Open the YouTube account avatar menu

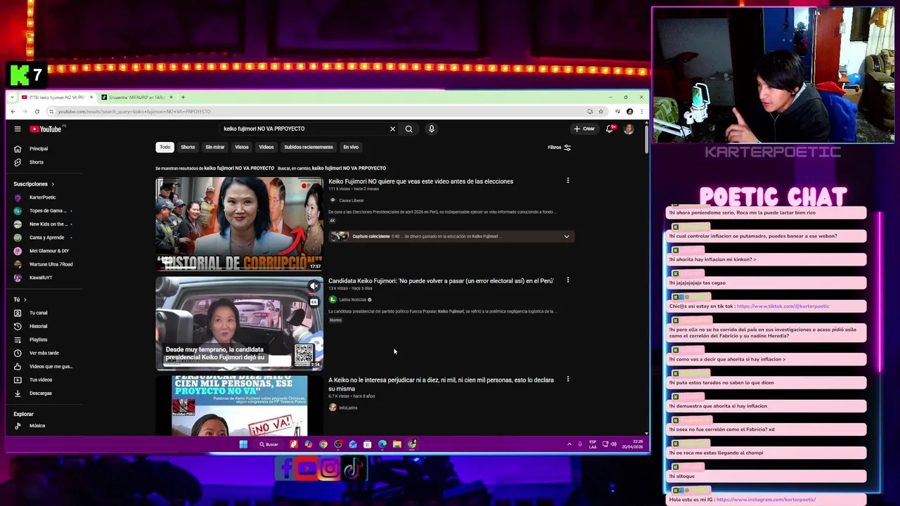(629, 129)
